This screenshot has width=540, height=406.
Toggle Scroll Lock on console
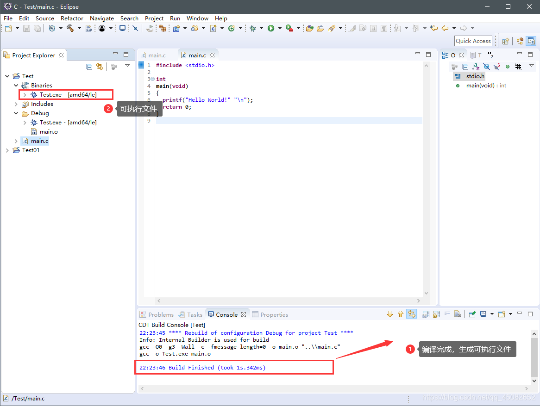[x=436, y=314]
